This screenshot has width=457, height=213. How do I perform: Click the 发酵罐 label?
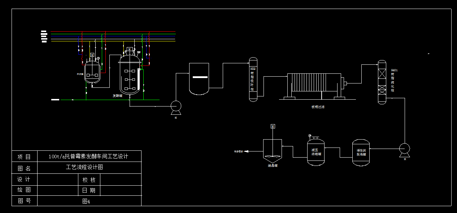(118, 96)
